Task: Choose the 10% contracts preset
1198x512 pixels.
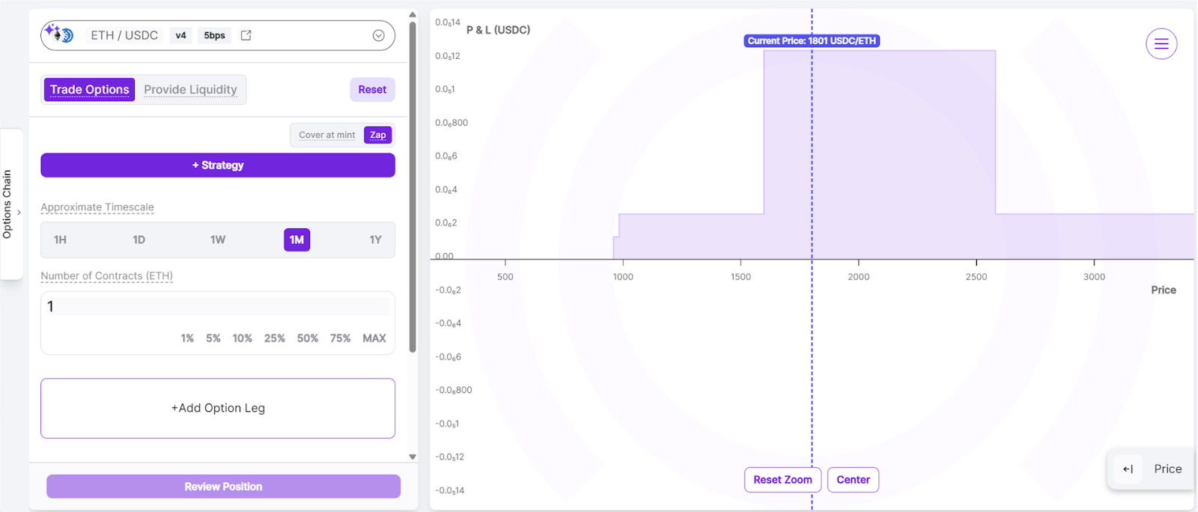Action: 243,338
